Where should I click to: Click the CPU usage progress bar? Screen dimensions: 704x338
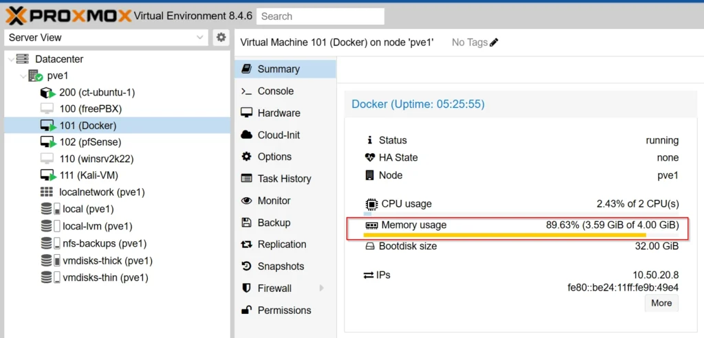pyautogui.click(x=521, y=214)
